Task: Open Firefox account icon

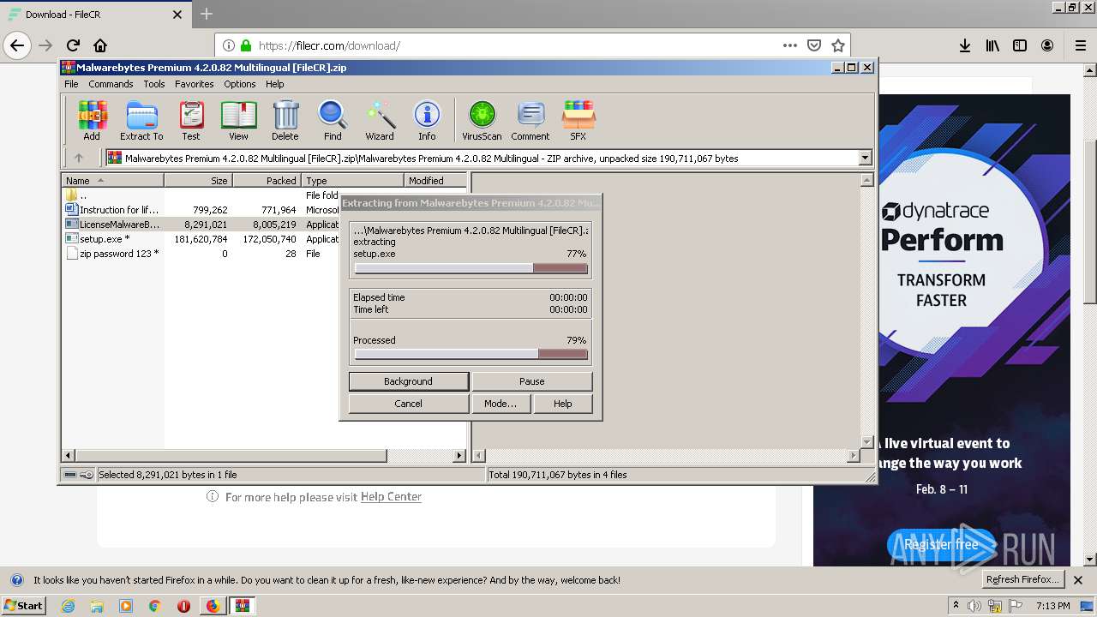Action: coord(1047,45)
